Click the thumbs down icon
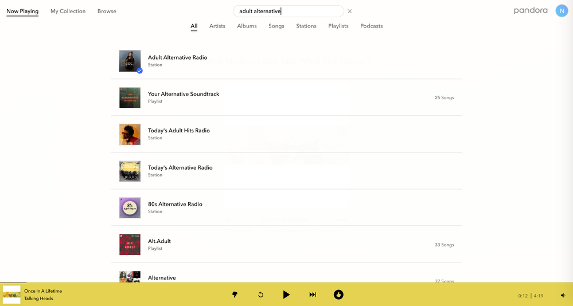Screen dimensions: 573x306 (235, 295)
